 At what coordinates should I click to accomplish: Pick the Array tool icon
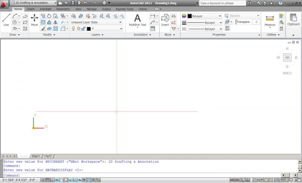pyautogui.click(x=55, y=28)
